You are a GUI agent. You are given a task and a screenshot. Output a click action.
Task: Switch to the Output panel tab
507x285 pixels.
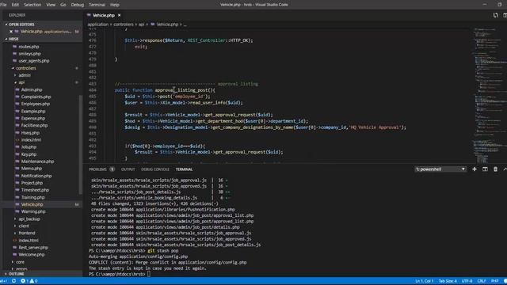(x=128, y=169)
